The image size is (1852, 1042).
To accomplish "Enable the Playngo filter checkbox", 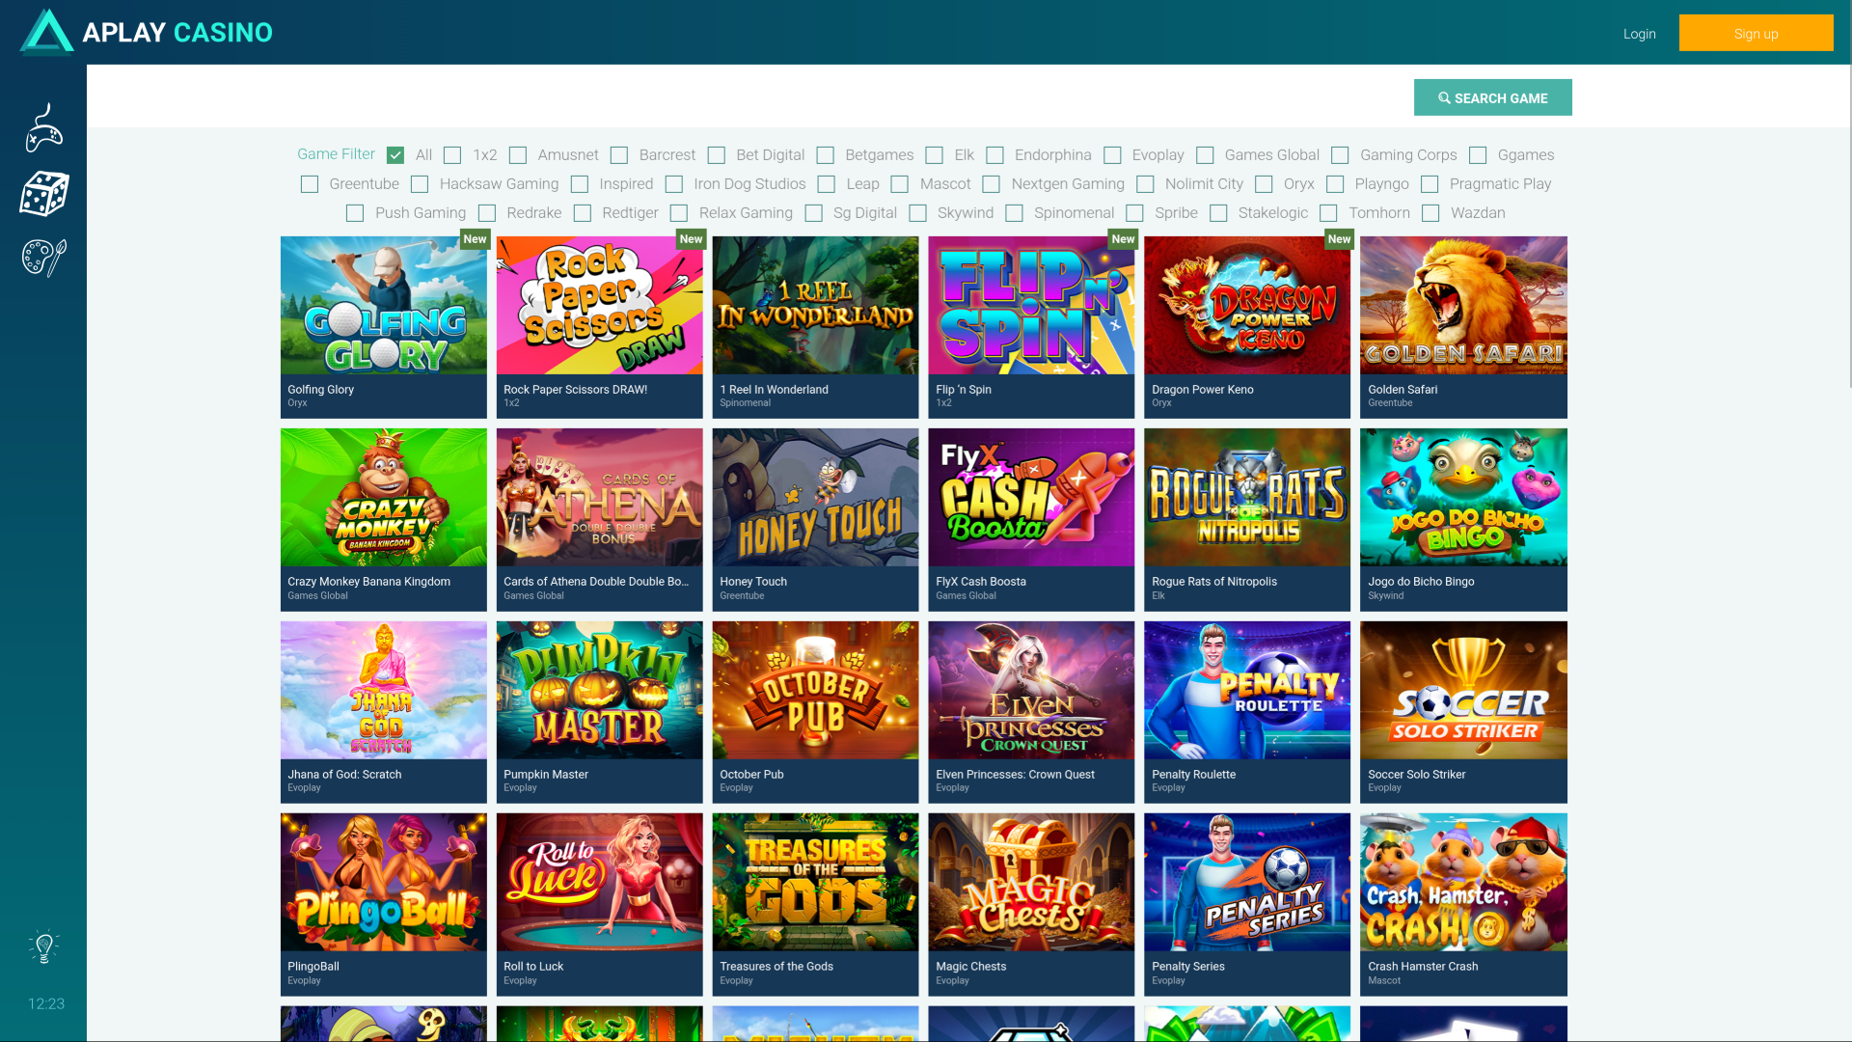I will [x=1335, y=184].
